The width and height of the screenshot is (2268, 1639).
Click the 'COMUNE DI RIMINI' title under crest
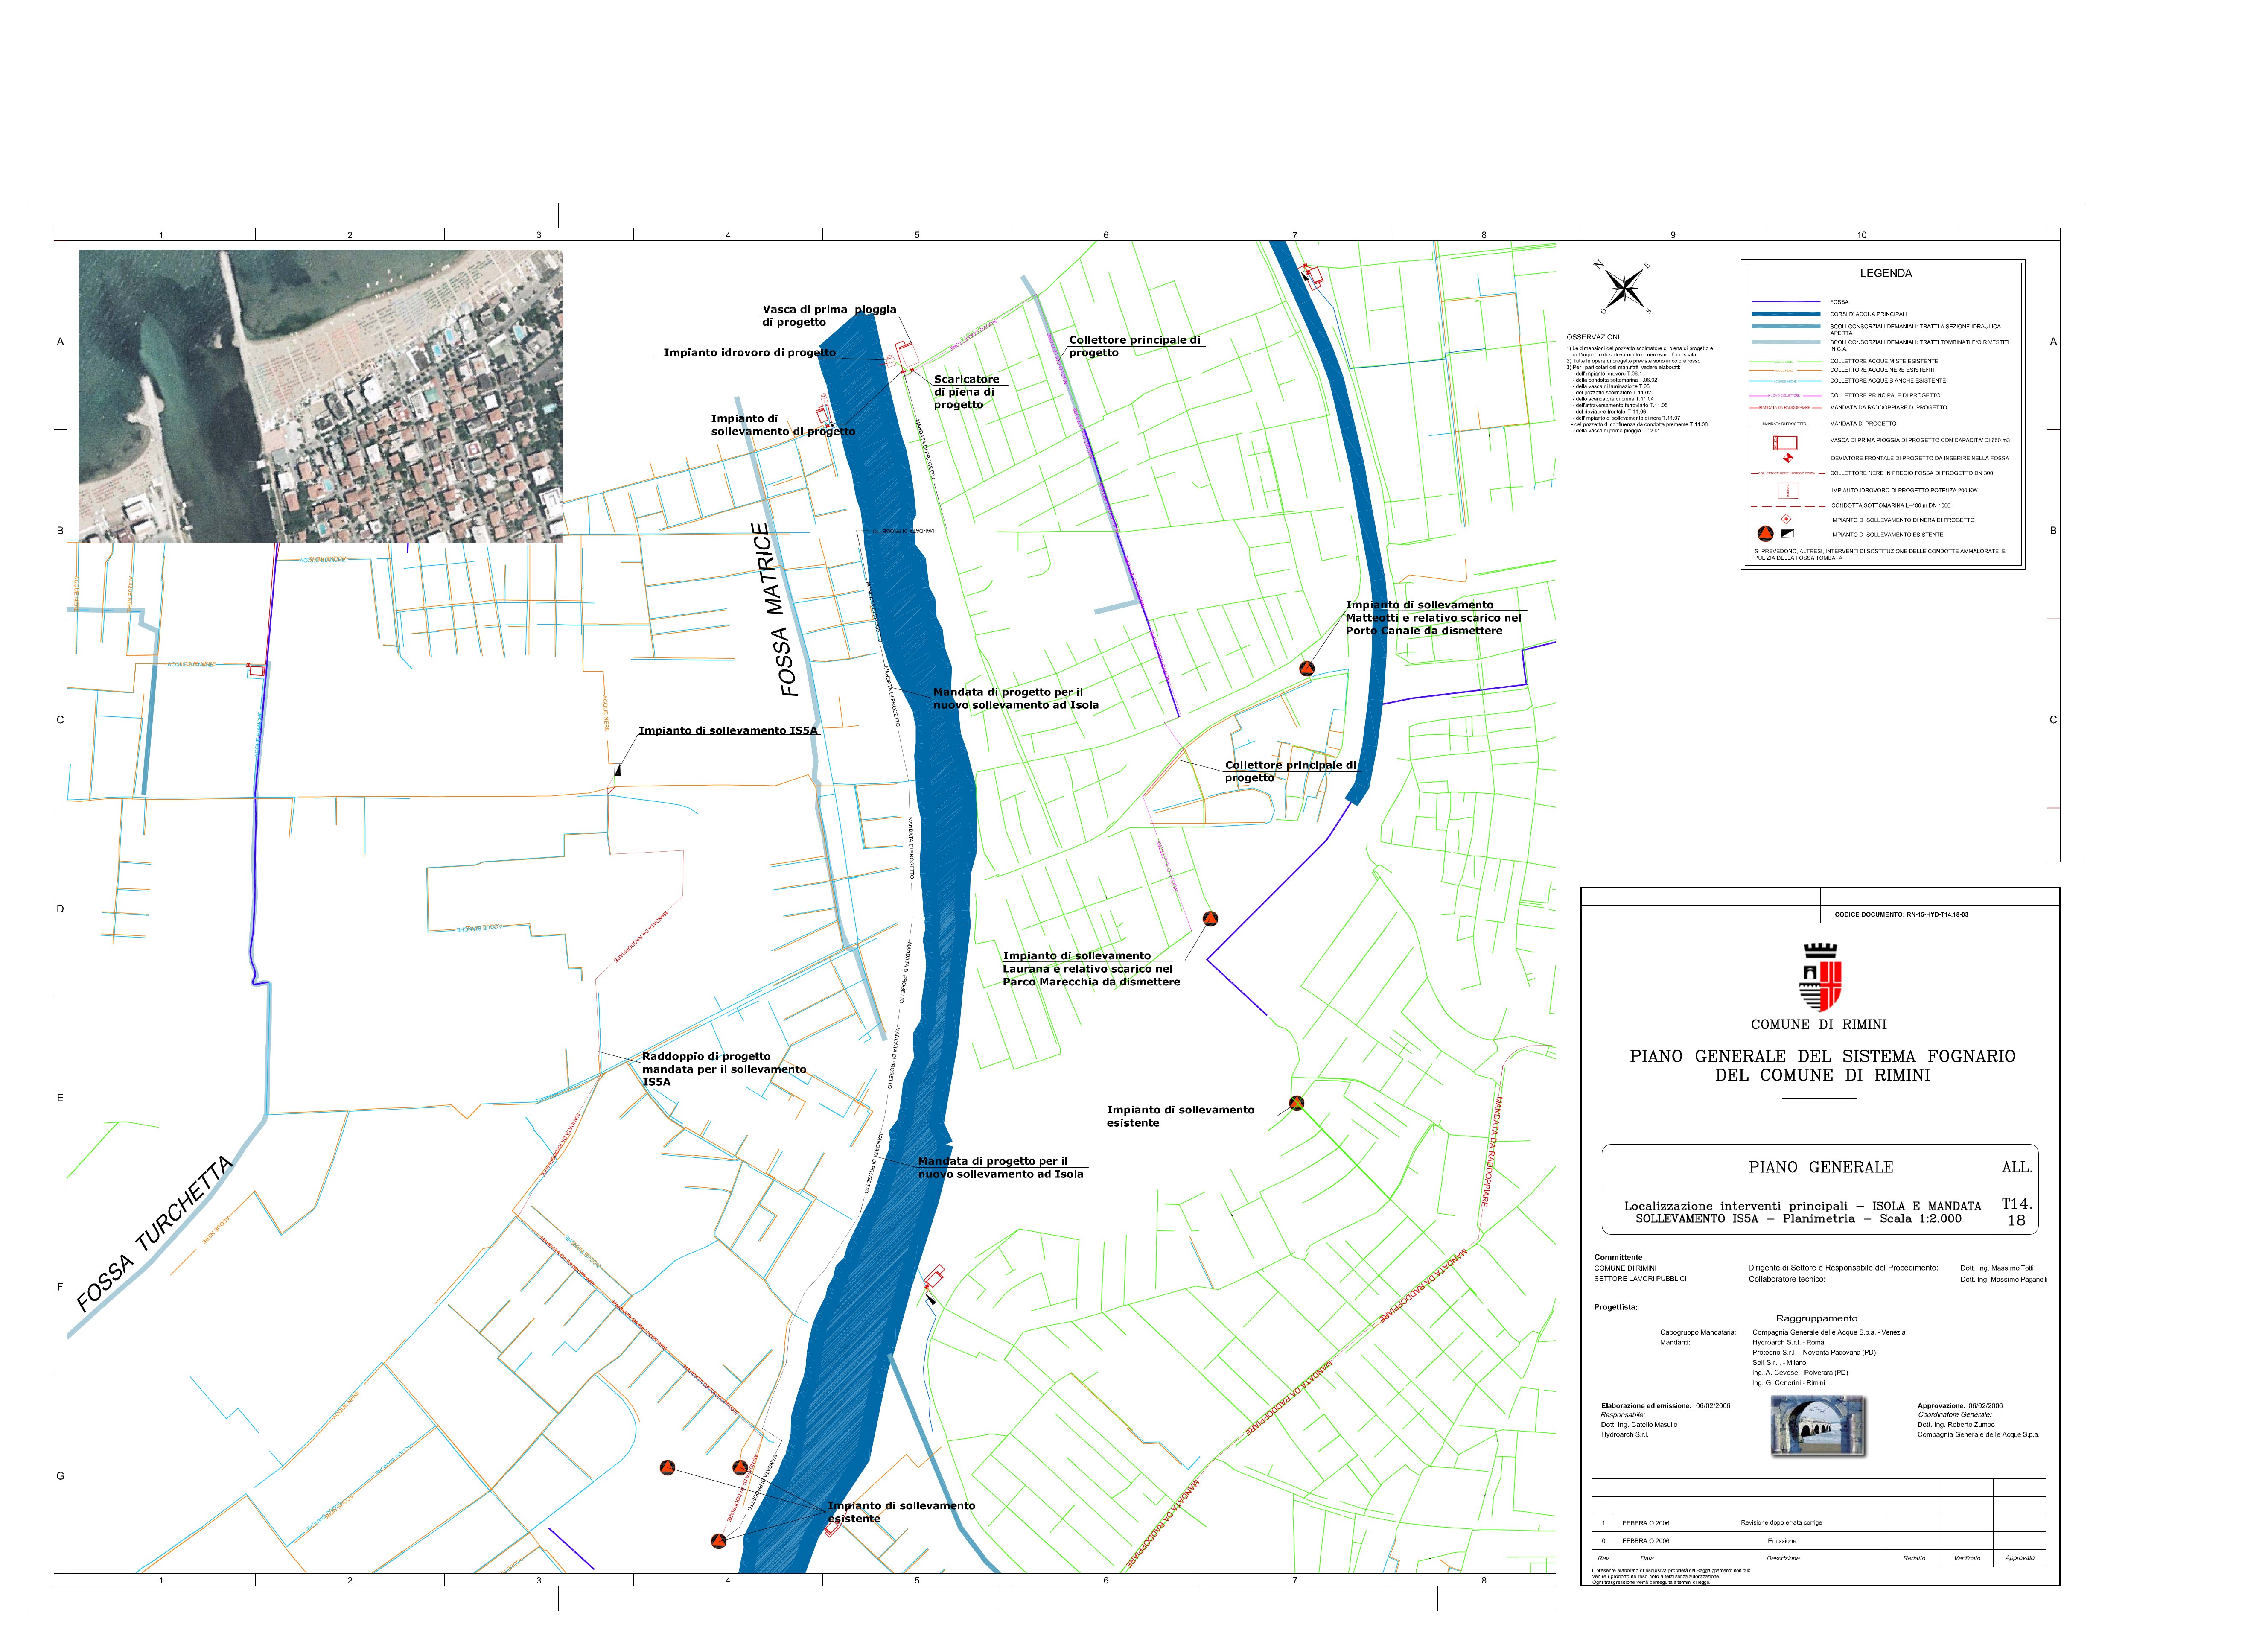(1819, 1025)
